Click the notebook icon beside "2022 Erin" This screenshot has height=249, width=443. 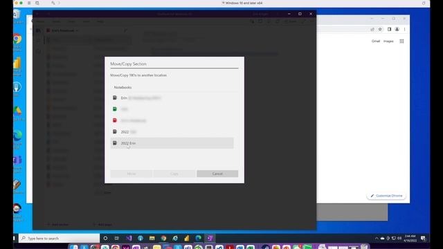[x=115, y=143]
